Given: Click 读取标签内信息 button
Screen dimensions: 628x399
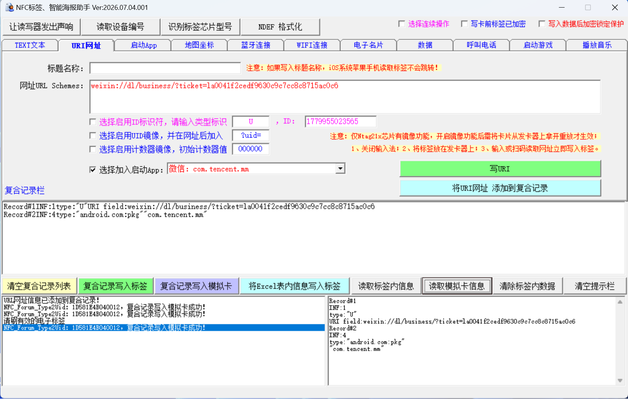Looking at the screenshot, I should 386,286.
